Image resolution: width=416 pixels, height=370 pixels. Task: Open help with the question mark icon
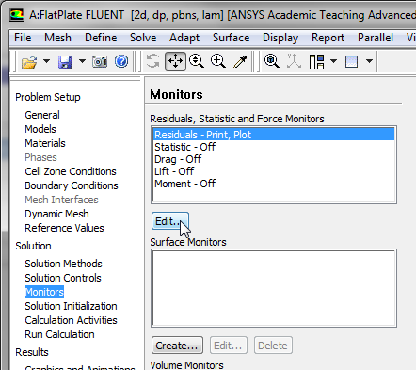coord(121,61)
